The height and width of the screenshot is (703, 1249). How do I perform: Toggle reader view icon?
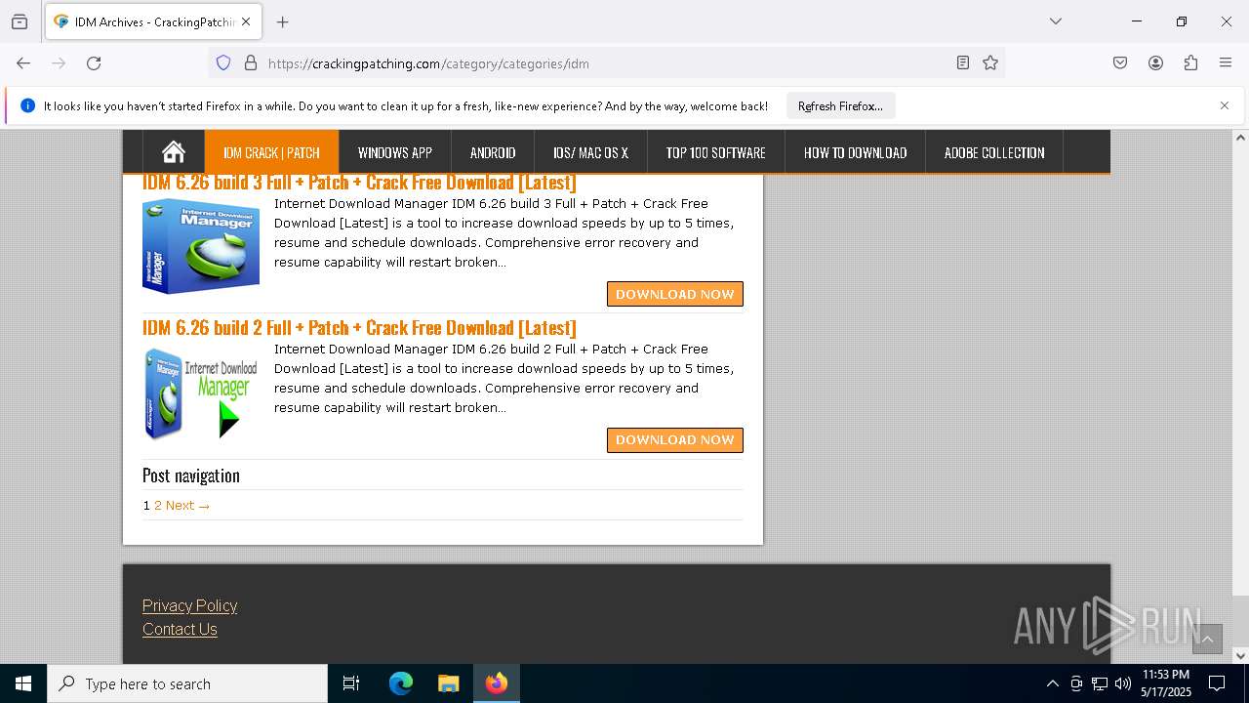[963, 63]
